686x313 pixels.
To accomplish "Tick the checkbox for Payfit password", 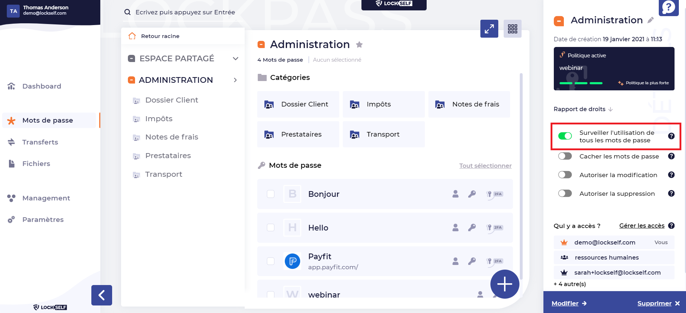I will pos(270,261).
